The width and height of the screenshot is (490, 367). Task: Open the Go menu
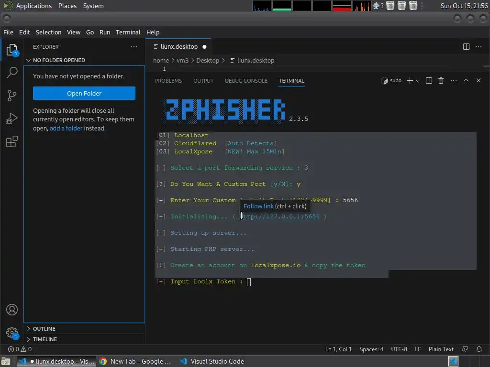pos(90,32)
